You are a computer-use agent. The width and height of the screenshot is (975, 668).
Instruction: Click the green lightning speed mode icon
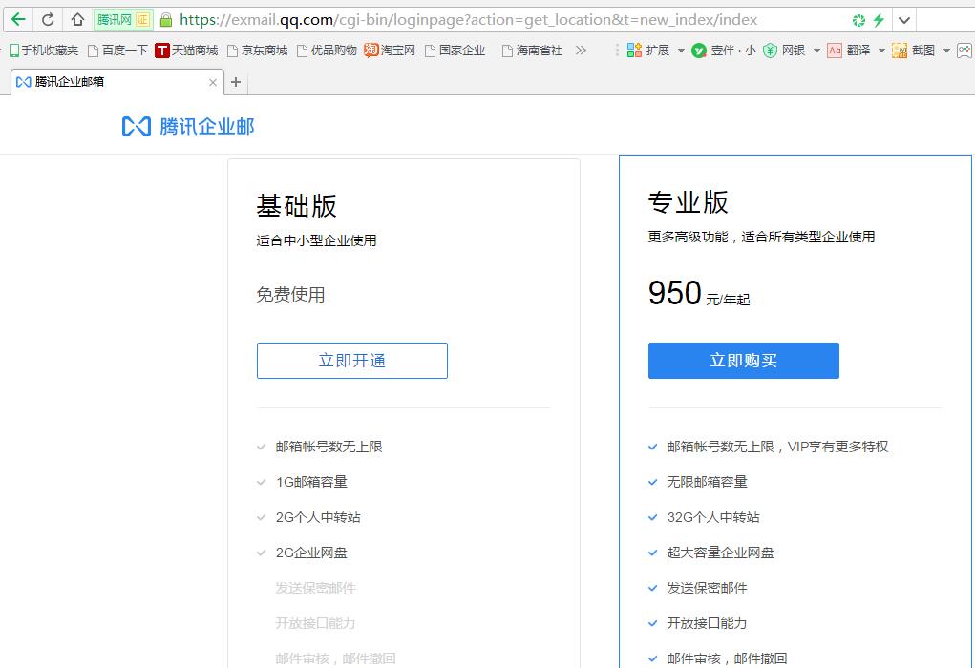click(x=879, y=20)
